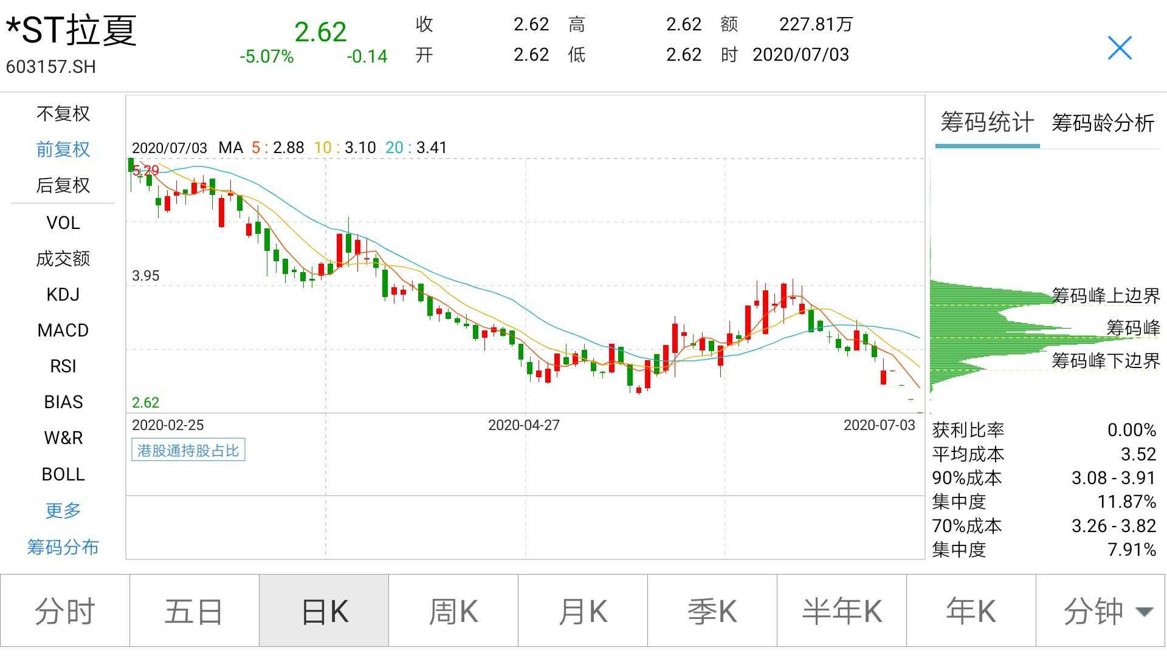Image resolution: width=1167 pixels, height=656 pixels.
Task: Show the VOL indicator
Action: click(63, 223)
